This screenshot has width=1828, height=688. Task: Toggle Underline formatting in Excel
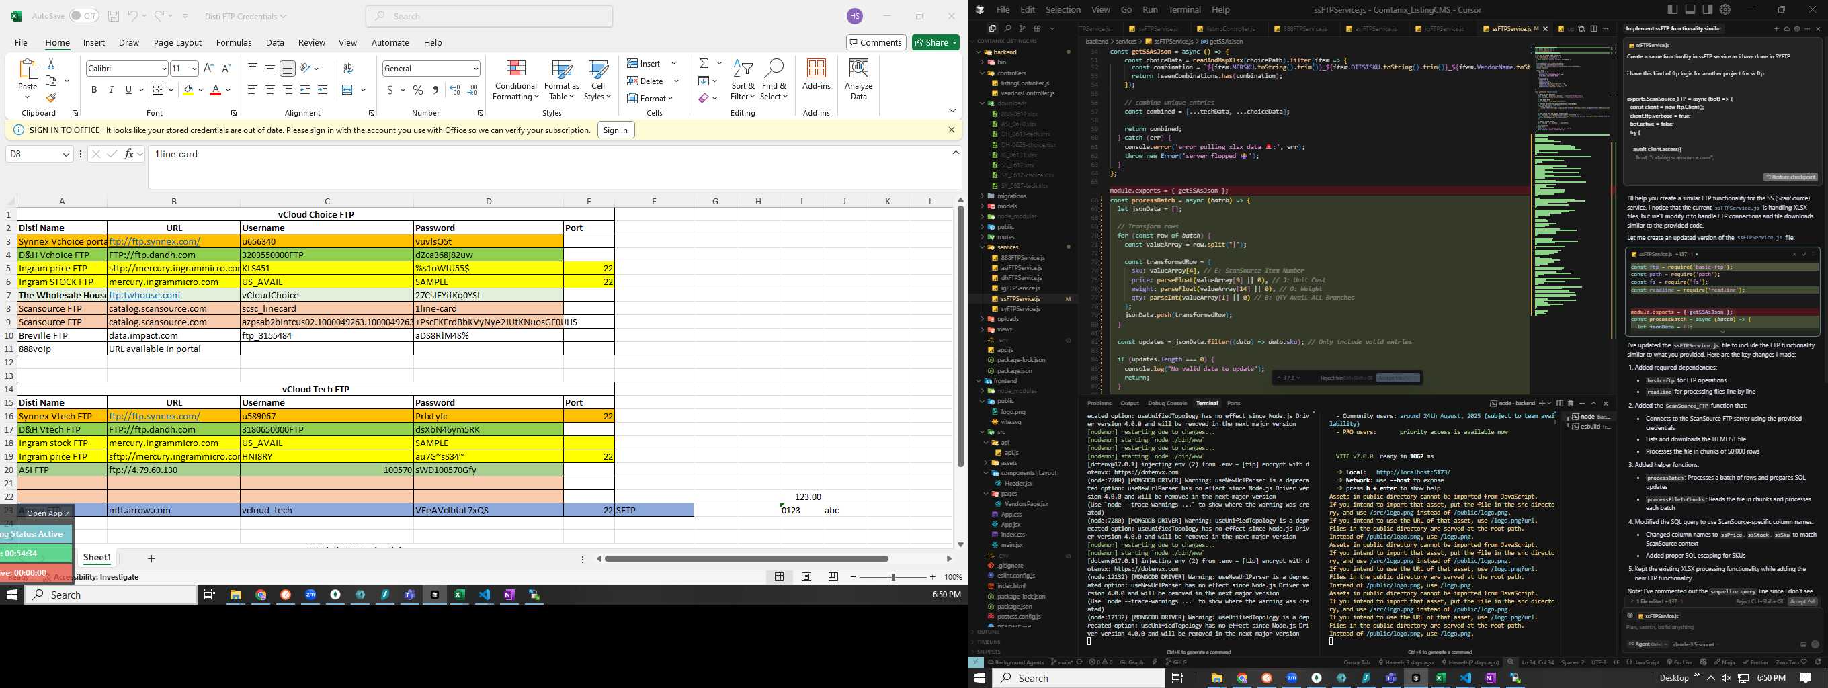pyautogui.click(x=128, y=90)
